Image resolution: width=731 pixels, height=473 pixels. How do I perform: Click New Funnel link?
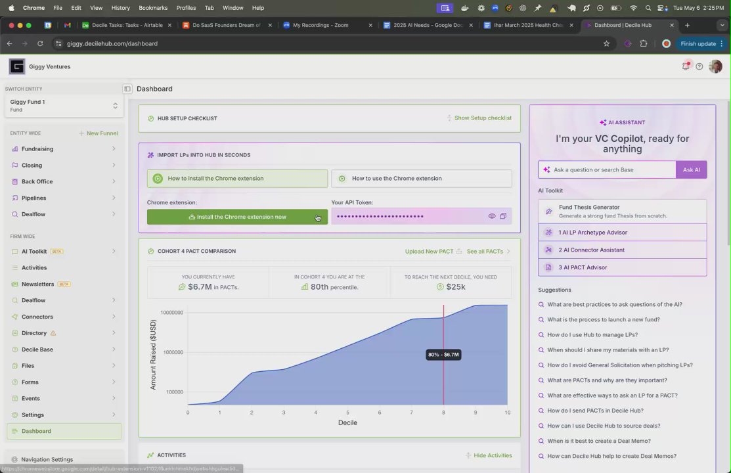(98, 133)
